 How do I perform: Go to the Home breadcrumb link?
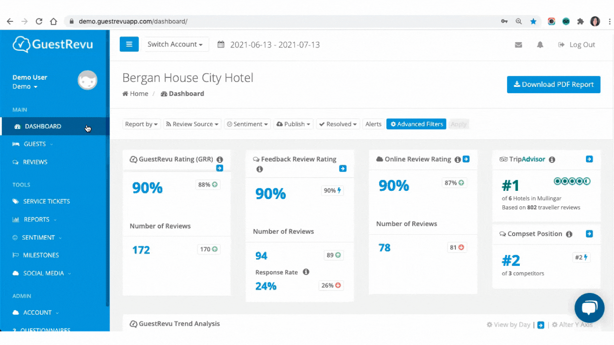136,94
